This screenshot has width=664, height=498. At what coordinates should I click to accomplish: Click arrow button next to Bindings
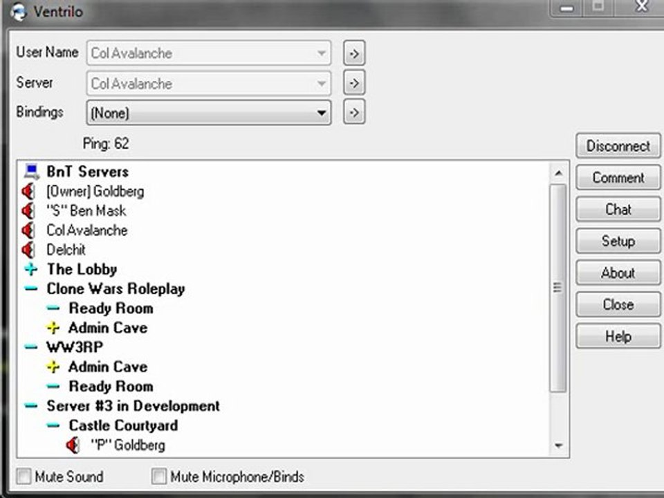coord(354,112)
